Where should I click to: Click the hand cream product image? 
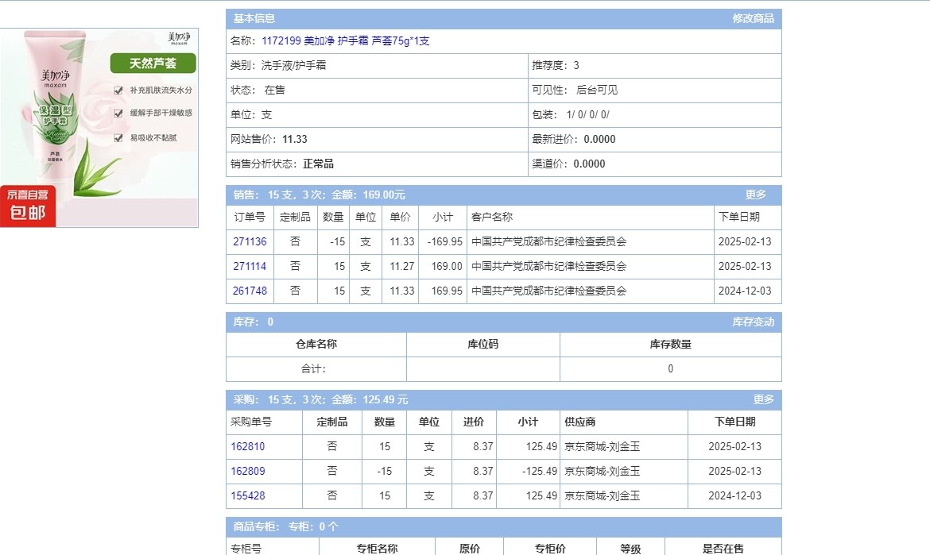click(x=99, y=128)
